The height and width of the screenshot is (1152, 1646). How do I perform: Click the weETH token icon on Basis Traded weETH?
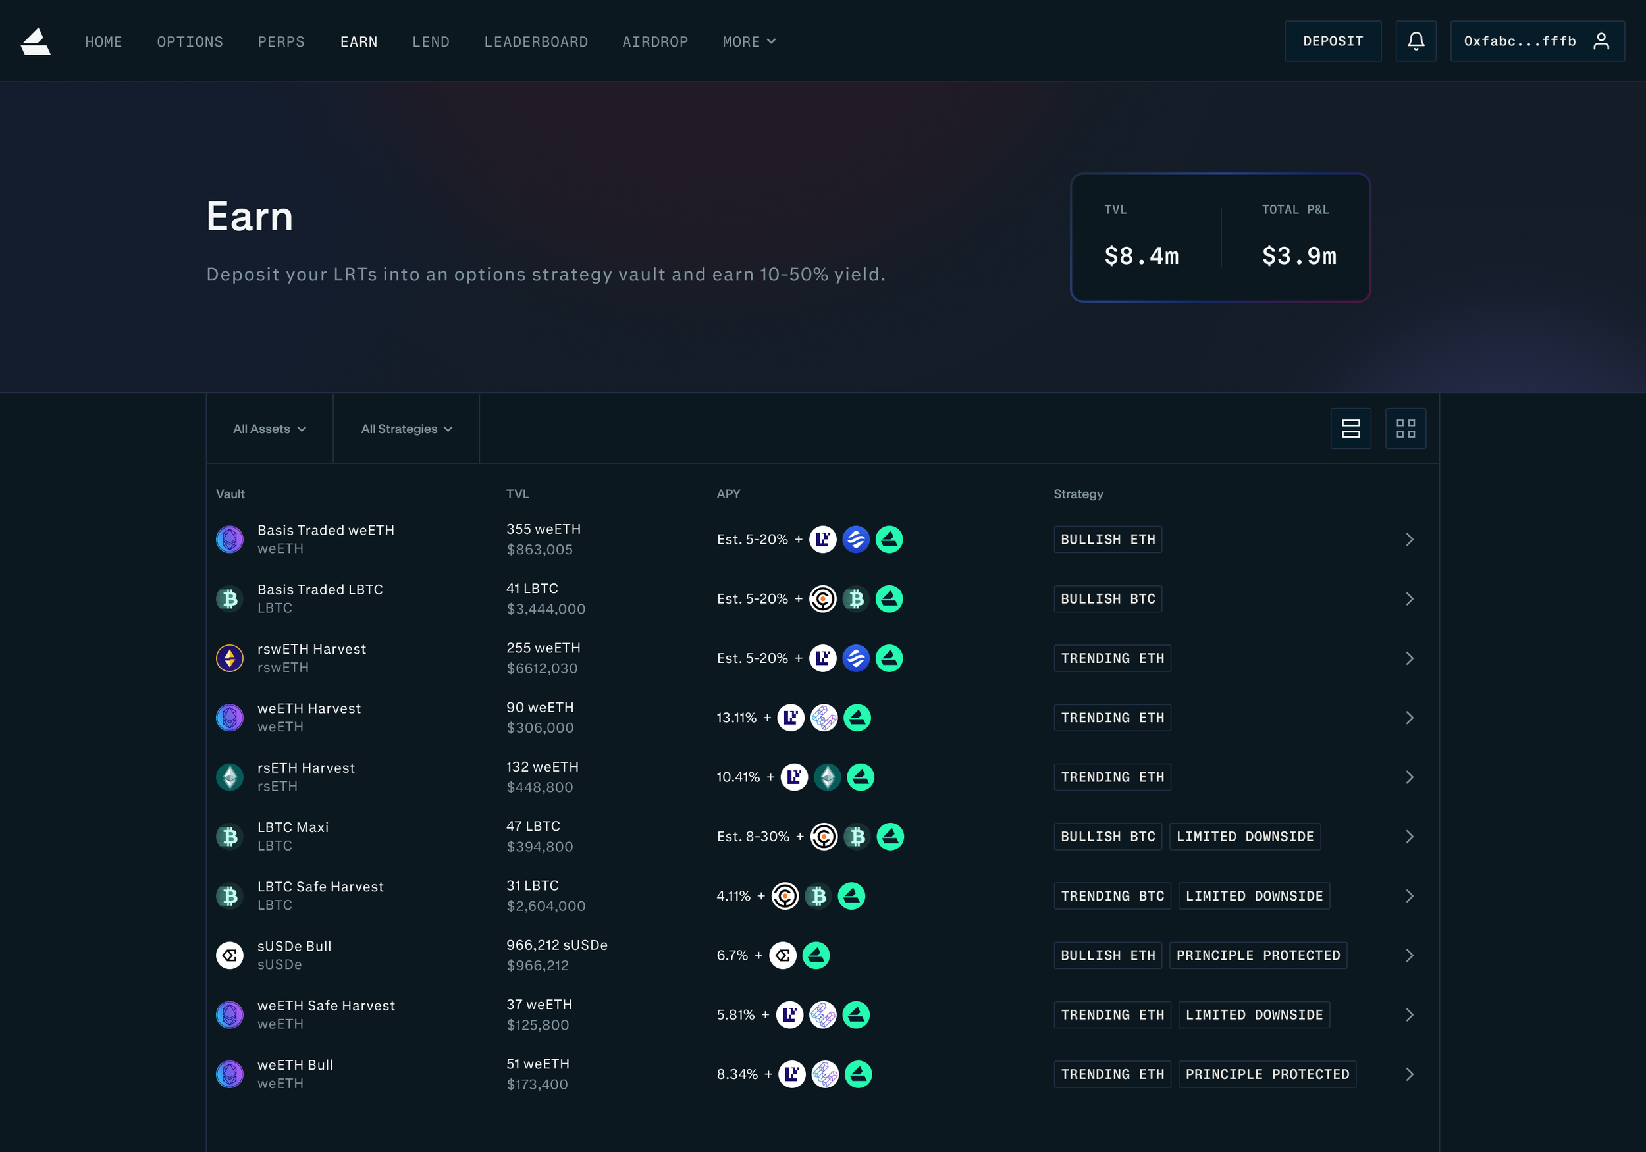coord(229,539)
